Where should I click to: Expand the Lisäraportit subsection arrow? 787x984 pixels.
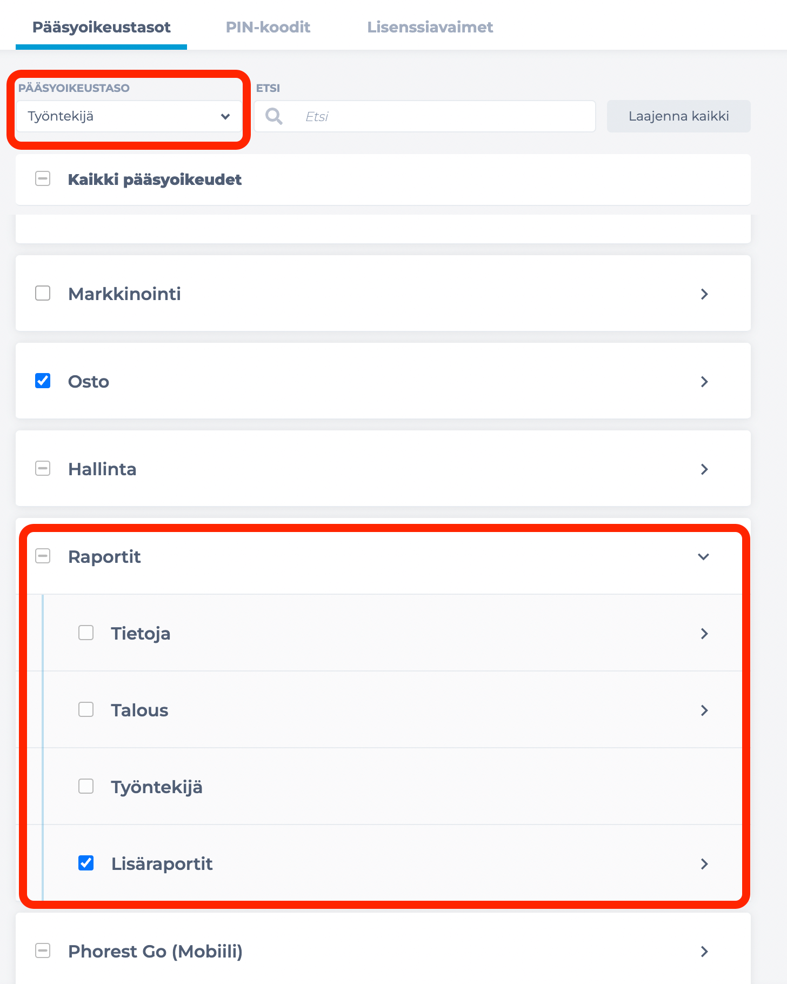click(x=704, y=864)
